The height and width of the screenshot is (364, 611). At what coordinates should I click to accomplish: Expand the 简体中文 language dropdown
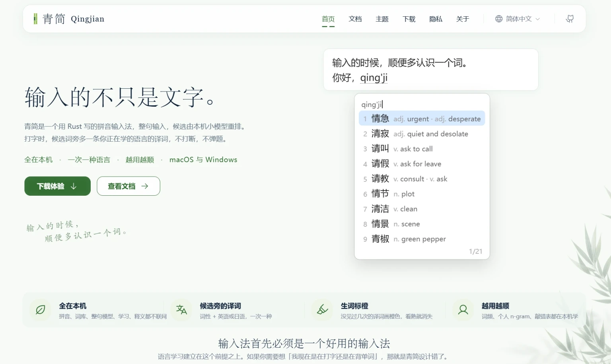pyautogui.click(x=518, y=19)
